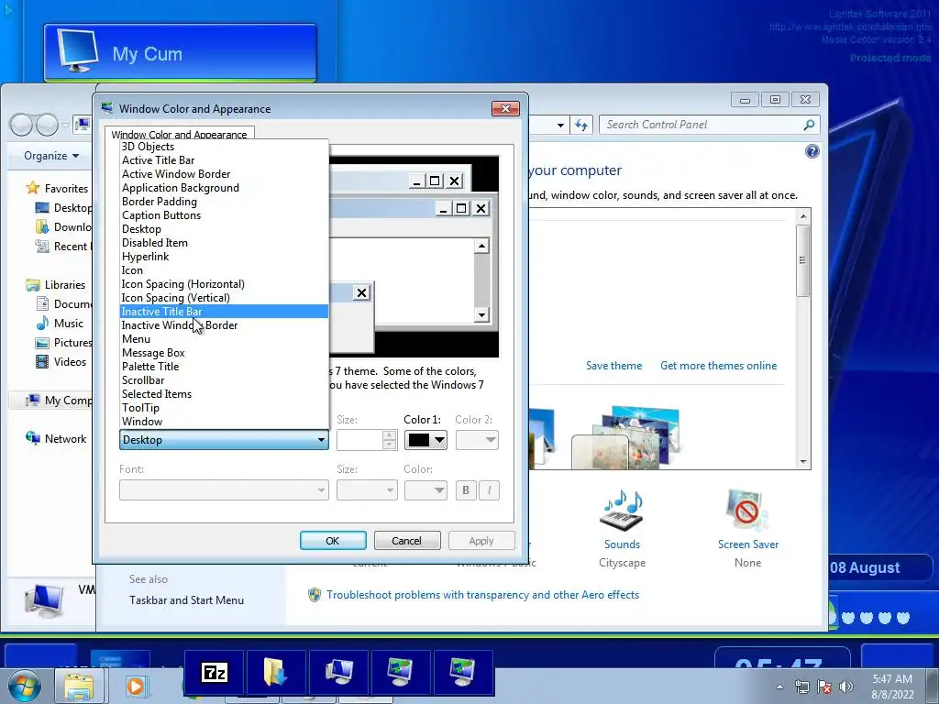
Task: Open the Organize menu
Action: coord(51,156)
